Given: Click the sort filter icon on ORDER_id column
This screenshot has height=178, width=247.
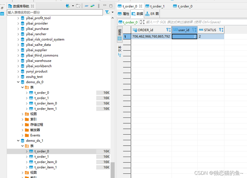Looking at the screenshot, I should 168,30.
